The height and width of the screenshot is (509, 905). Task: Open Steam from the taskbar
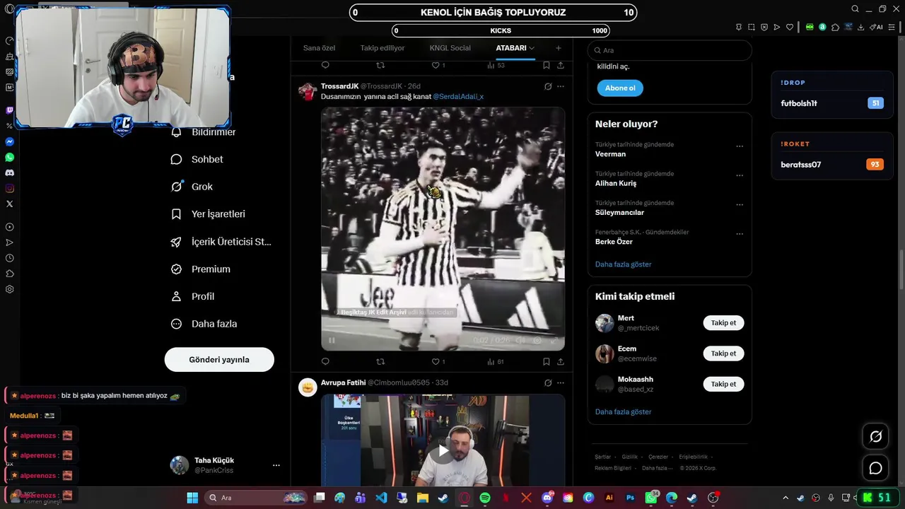click(x=443, y=498)
